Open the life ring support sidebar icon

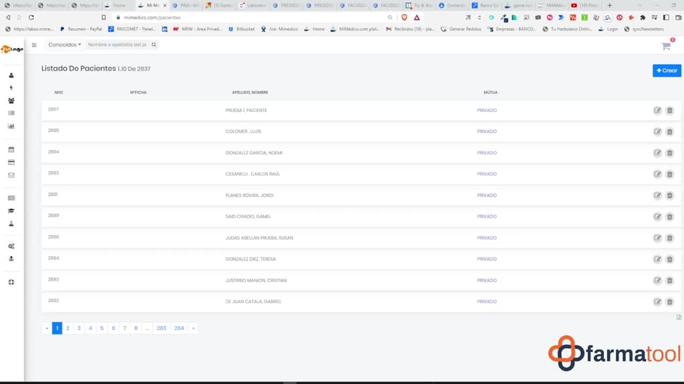(11, 282)
